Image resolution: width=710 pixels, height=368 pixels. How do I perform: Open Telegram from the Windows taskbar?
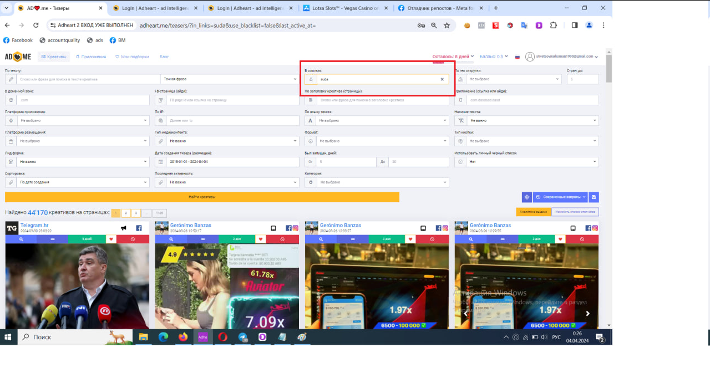[243, 337]
